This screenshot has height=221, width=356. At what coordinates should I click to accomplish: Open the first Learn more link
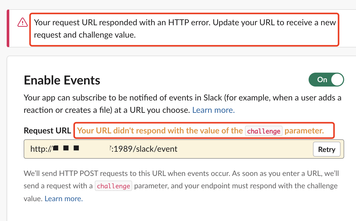point(213,110)
